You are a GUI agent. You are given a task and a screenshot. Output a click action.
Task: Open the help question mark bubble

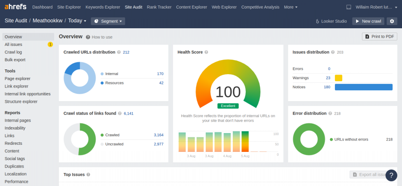coord(391,175)
